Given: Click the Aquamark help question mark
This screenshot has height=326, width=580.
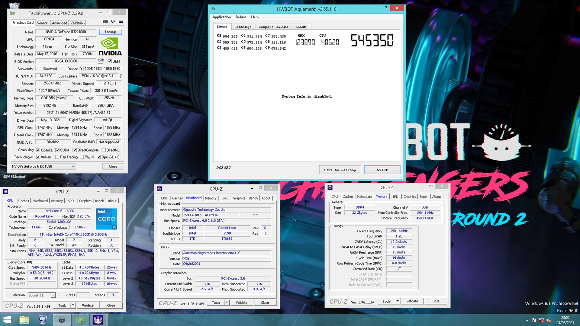Looking at the screenshot, I should tap(386, 8).
